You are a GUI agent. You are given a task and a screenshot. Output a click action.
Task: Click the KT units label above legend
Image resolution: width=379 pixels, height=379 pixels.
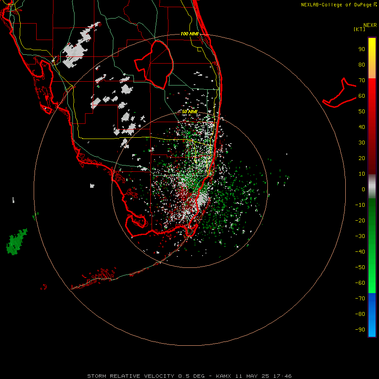(x=360, y=29)
